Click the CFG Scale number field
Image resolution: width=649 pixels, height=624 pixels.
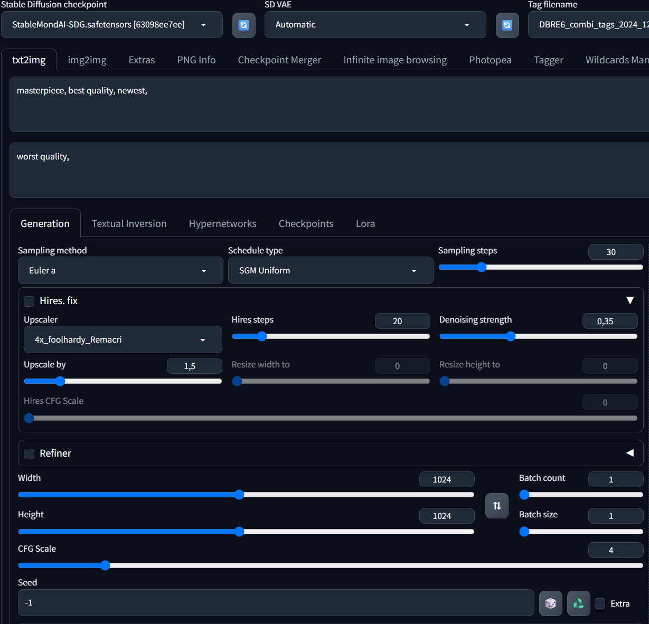coord(616,550)
